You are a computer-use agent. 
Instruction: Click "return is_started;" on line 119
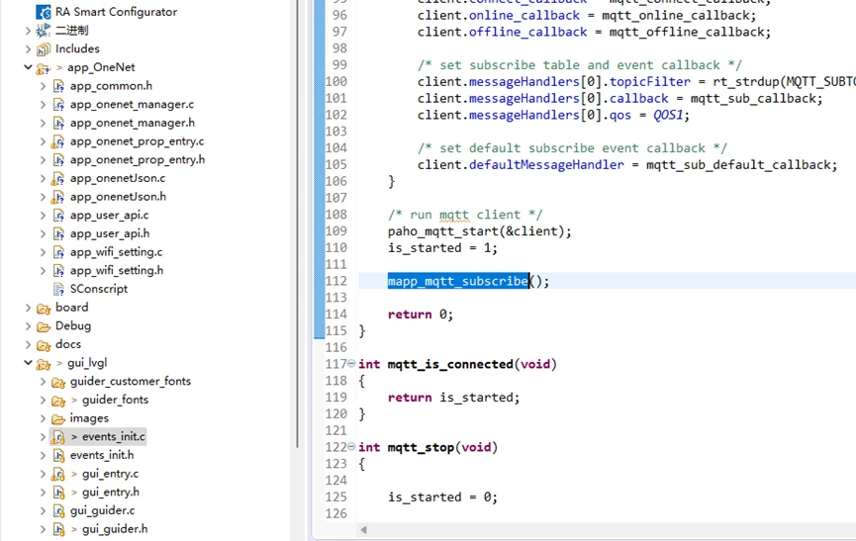tap(453, 398)
